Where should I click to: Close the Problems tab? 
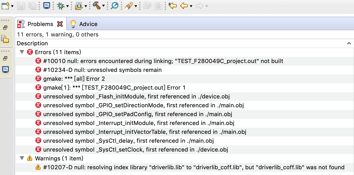(60, 24)
